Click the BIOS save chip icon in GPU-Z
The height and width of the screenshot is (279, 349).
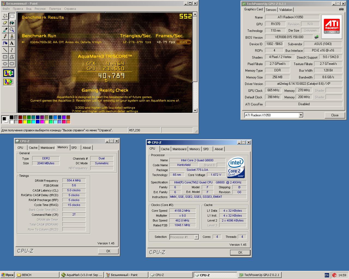317,37
